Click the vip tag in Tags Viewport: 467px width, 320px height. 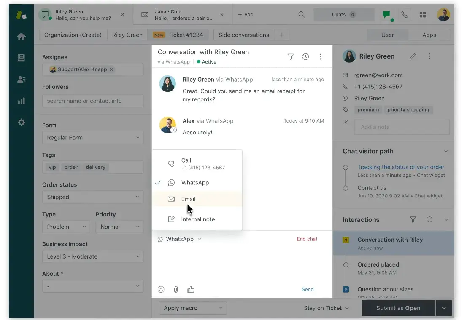point(52,167)
